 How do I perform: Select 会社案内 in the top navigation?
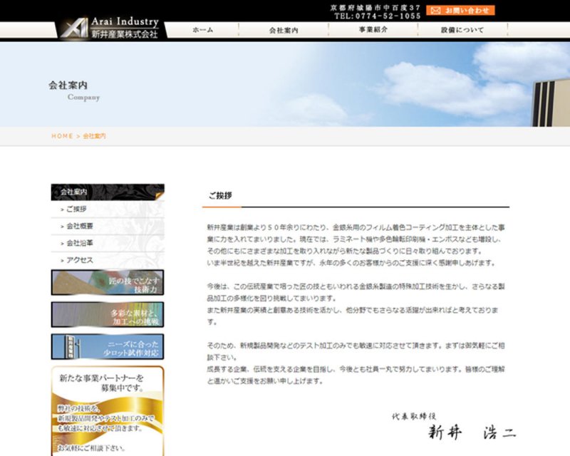[x=284, y=30]
